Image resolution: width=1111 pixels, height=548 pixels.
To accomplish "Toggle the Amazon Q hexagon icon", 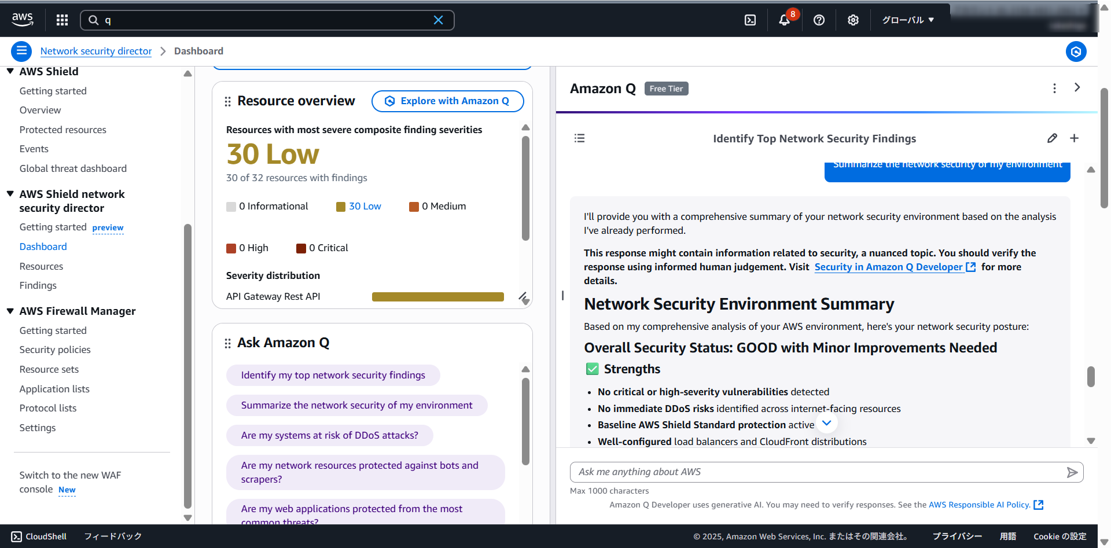I will pyautogui.click(x=1076, y=52).
